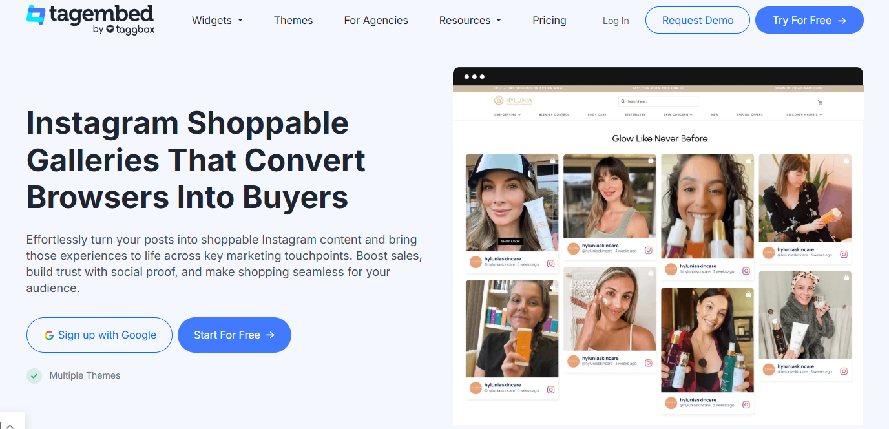Click the Start For Free button
The width and height of the screenshot is (889, 429).
[x=235, y=335]
